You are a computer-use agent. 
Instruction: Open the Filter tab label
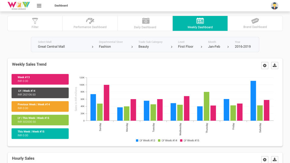tap(35, 27)
